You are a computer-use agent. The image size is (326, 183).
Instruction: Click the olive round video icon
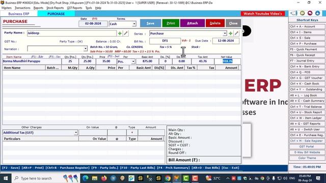(302, 13)
